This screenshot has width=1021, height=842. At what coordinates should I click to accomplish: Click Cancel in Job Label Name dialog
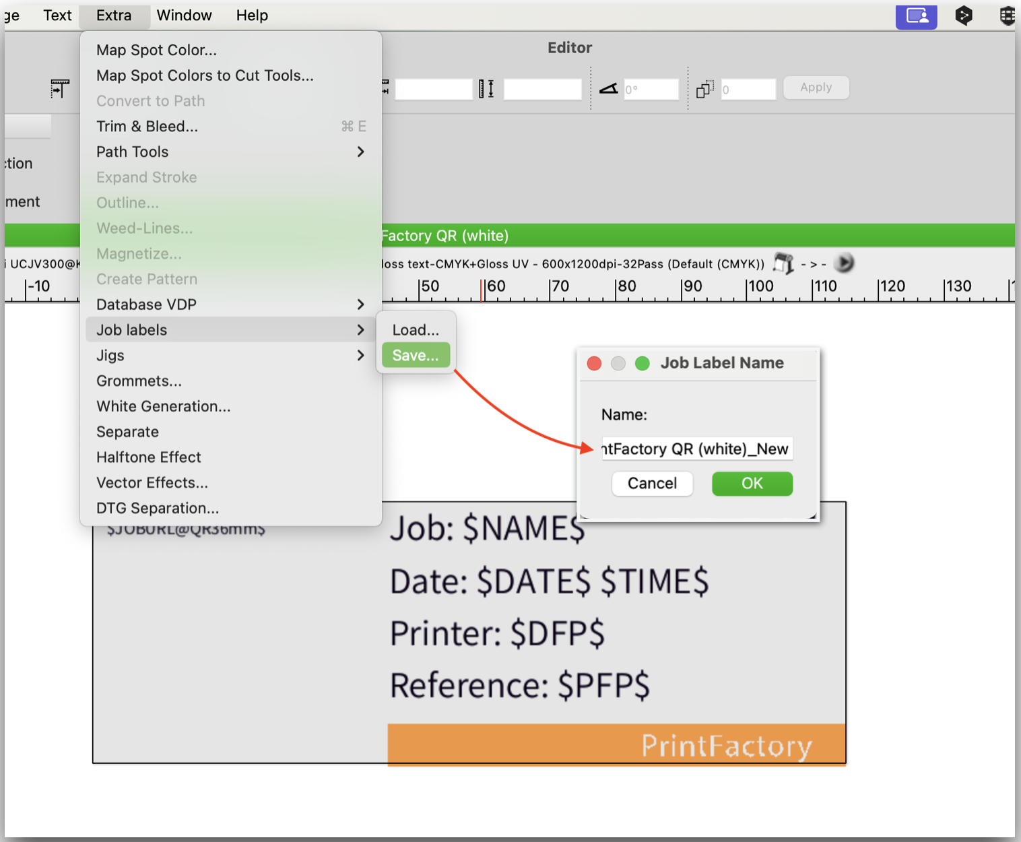coord(652,484)
